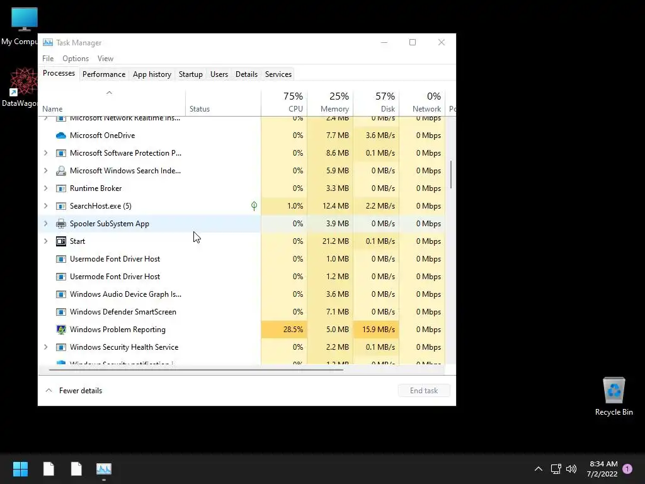Switch to the Startup tab

(x=190, y=74)
